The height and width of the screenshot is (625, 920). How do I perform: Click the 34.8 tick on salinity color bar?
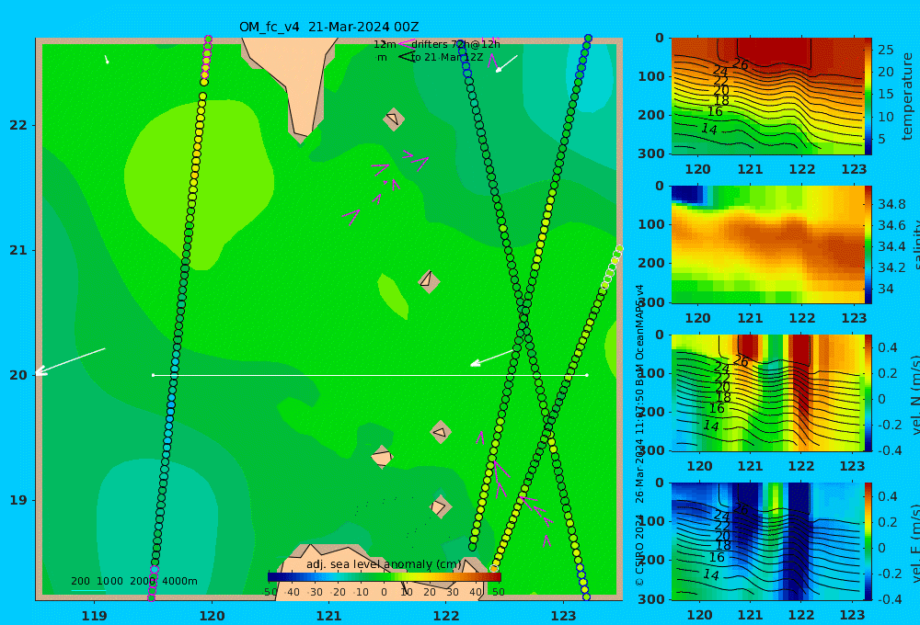point(891,204)
